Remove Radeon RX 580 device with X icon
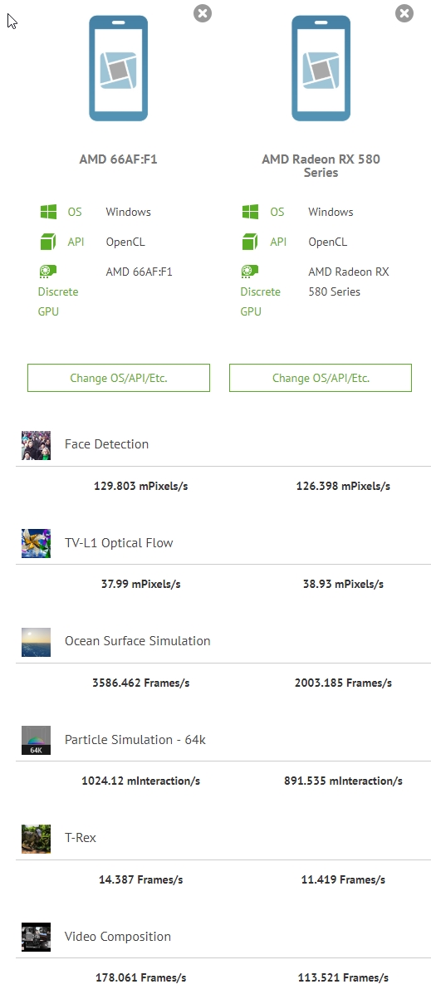Image resolution: width=431 pixels, height=999 pixels. click(x=404, y=12)
